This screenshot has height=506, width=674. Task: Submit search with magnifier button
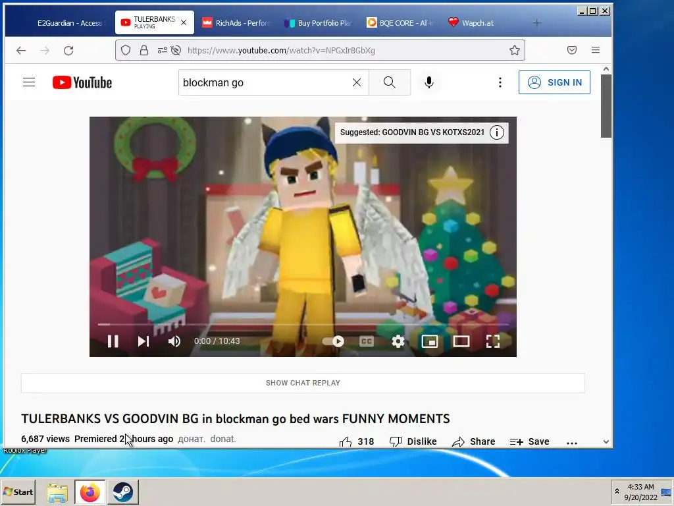pos(390,82)
